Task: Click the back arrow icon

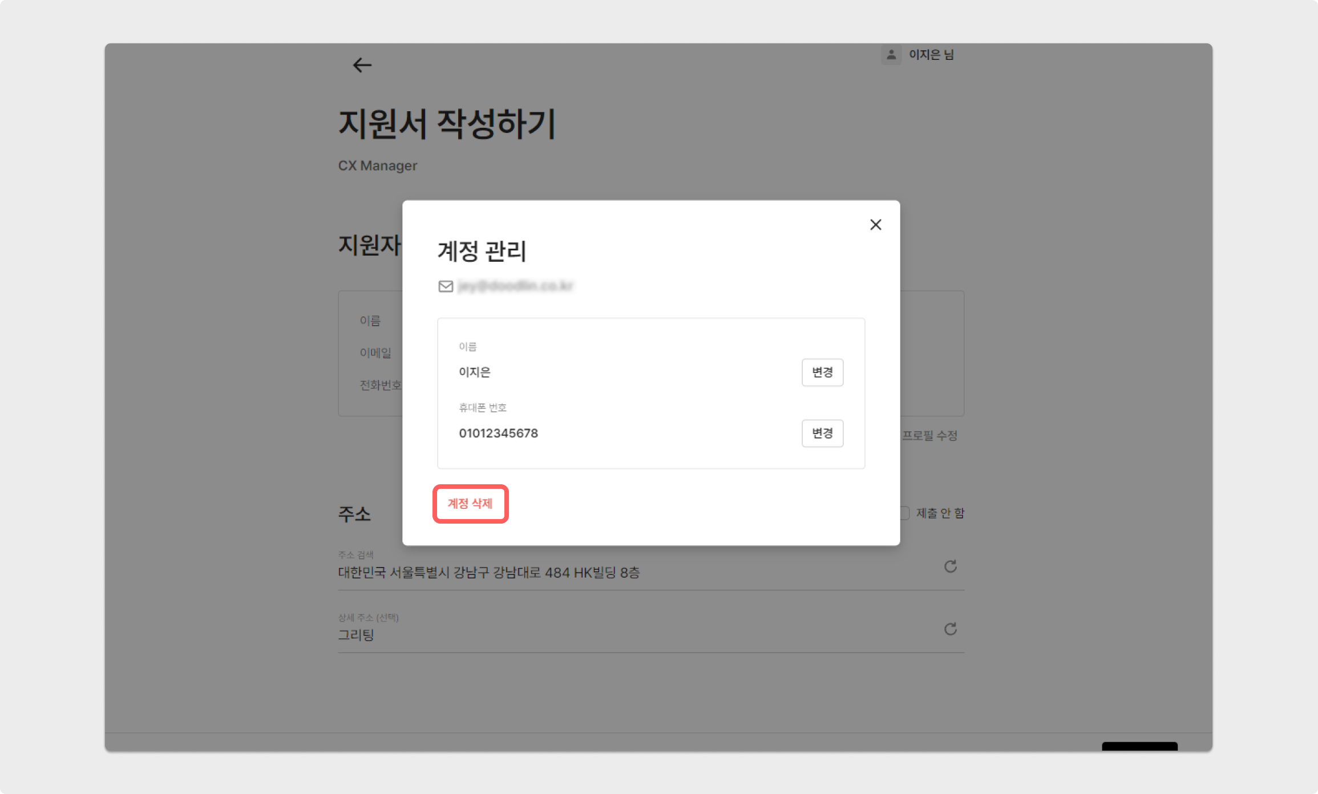Action: pyautogui.click(x=362, y=65)
